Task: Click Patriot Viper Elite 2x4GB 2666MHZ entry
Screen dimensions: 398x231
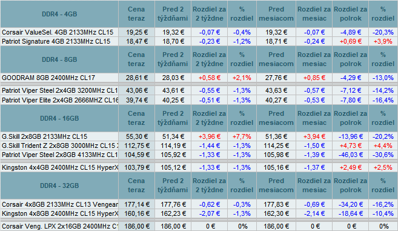Action: tap(199, 100)
